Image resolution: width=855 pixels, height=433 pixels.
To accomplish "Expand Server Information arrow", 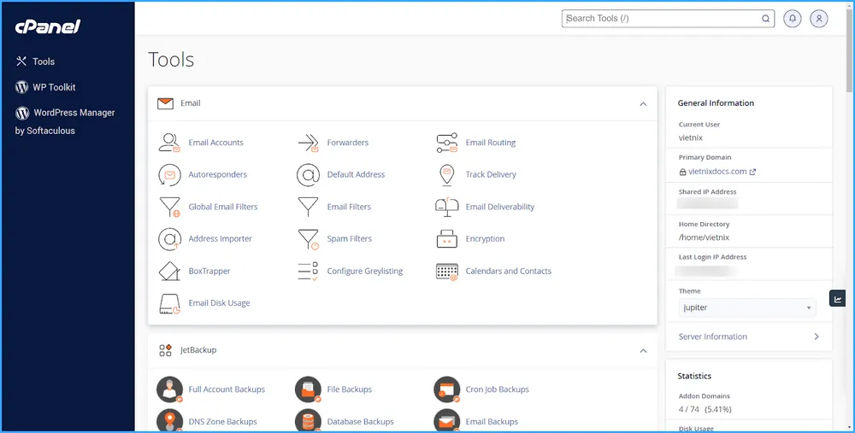I will (x=817, y=336).
